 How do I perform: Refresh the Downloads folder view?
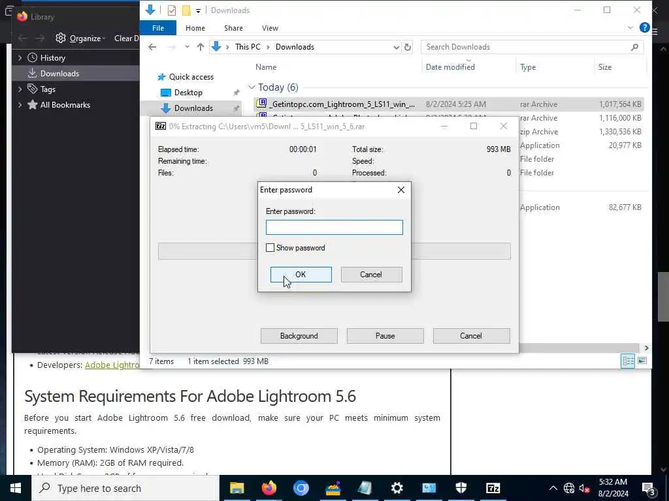(x=408, y=47)
